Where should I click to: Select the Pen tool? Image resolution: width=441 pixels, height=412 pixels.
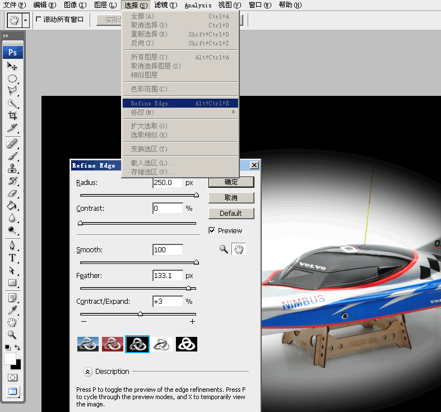click(x=12, y=246)
